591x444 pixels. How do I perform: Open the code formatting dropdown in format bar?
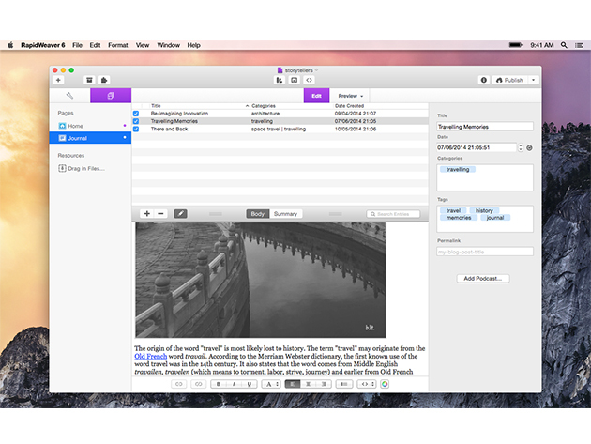coord(367,384)
